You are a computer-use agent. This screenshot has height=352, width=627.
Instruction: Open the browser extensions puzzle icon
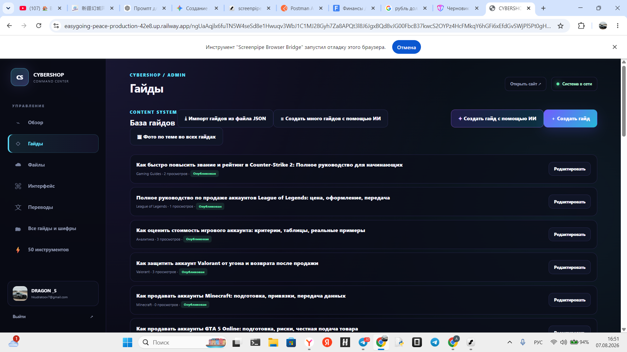[581, 26]
